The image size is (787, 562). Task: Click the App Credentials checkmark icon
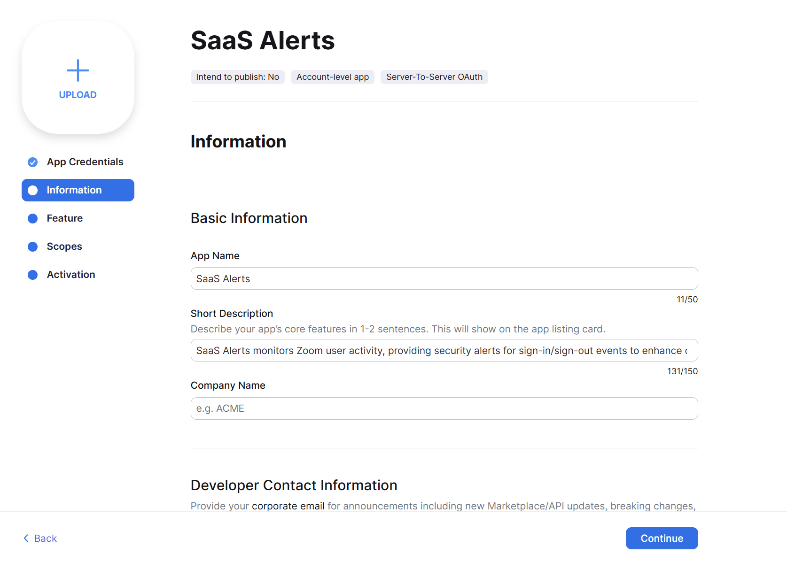[33, 162]
